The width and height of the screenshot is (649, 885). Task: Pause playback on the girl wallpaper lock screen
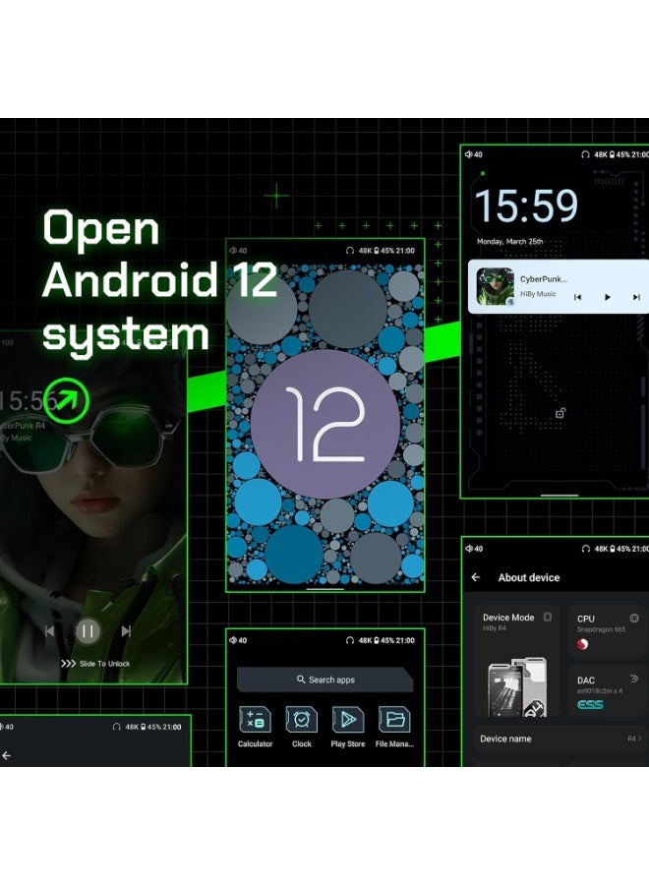(x=88, y=631)
